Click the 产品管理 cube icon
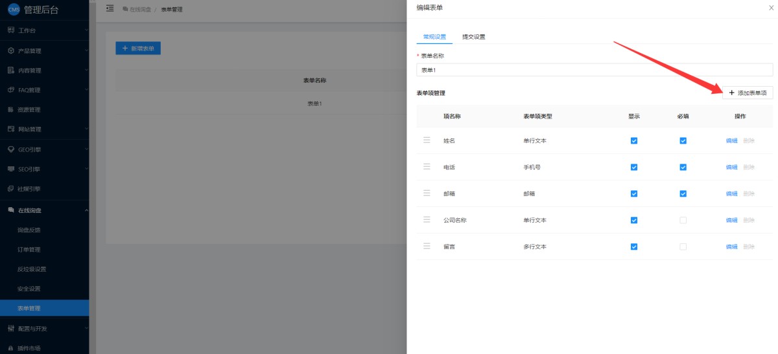This screenshot has height=354, width=778. click(x=10, y=50)
